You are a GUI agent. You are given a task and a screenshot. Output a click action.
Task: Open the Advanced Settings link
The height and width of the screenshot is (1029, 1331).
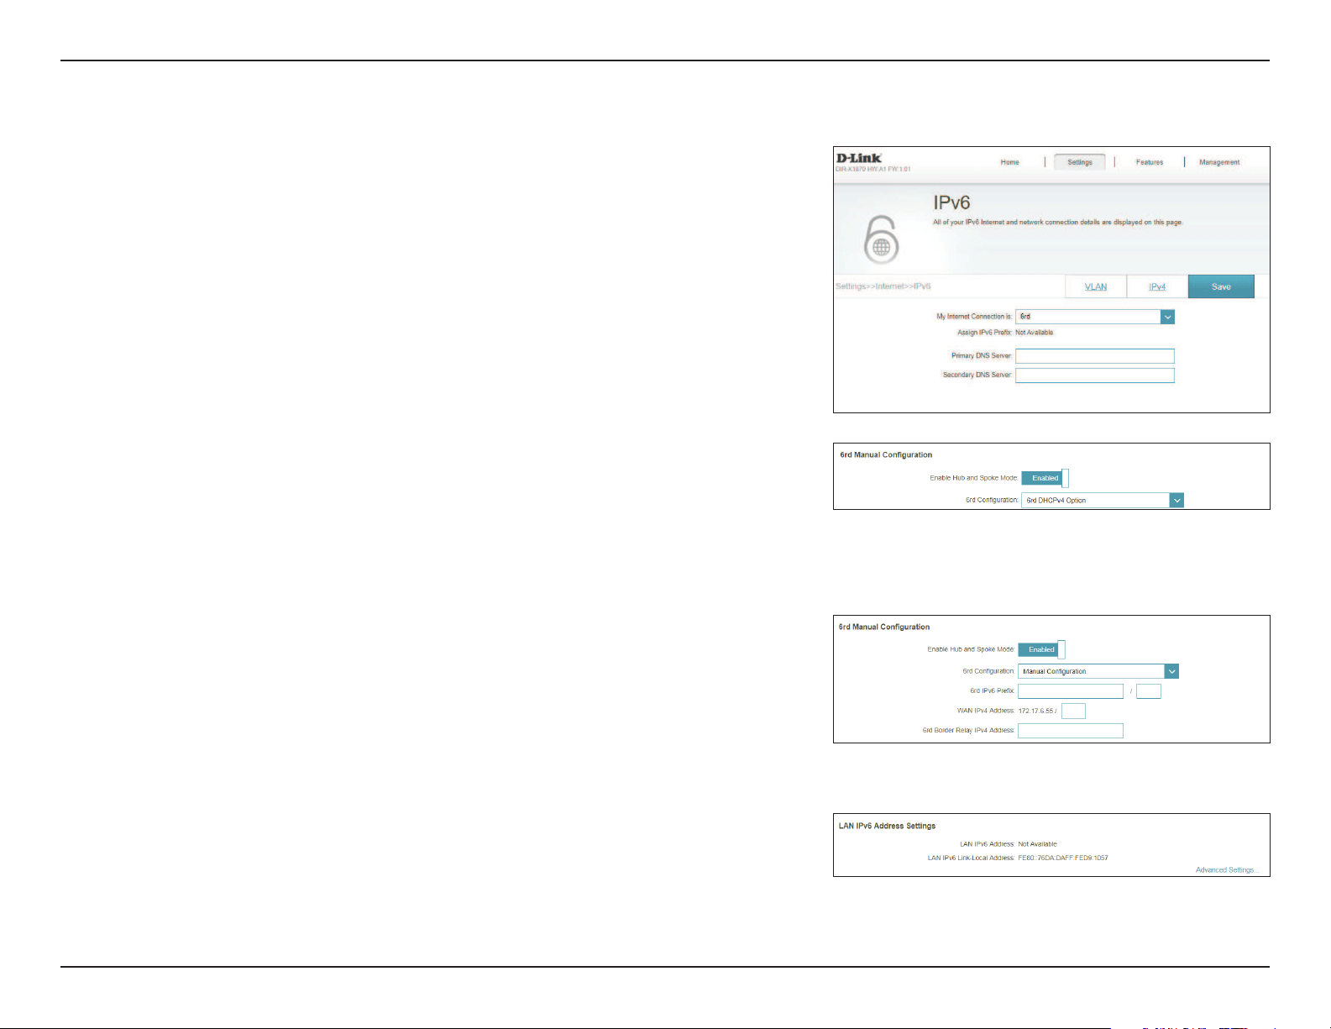(1225, 870)
